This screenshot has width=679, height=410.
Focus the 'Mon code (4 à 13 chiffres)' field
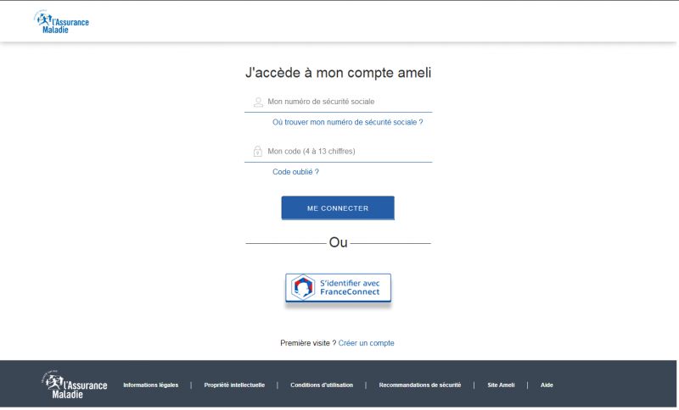(348, 152)
